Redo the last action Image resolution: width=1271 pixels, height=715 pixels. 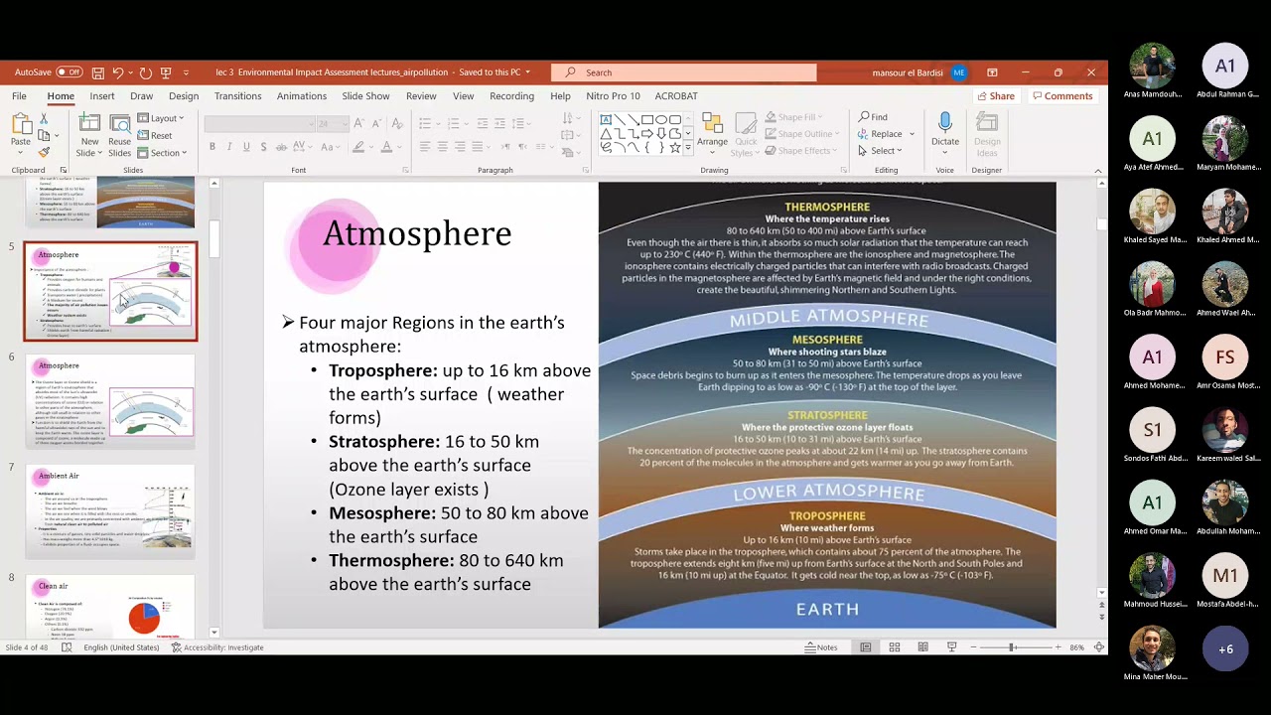146,72
